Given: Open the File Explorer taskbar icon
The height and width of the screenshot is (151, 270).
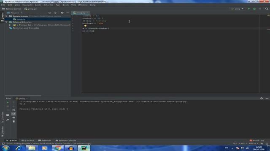Looking at the screenshot, I should [x=32, y=148].
